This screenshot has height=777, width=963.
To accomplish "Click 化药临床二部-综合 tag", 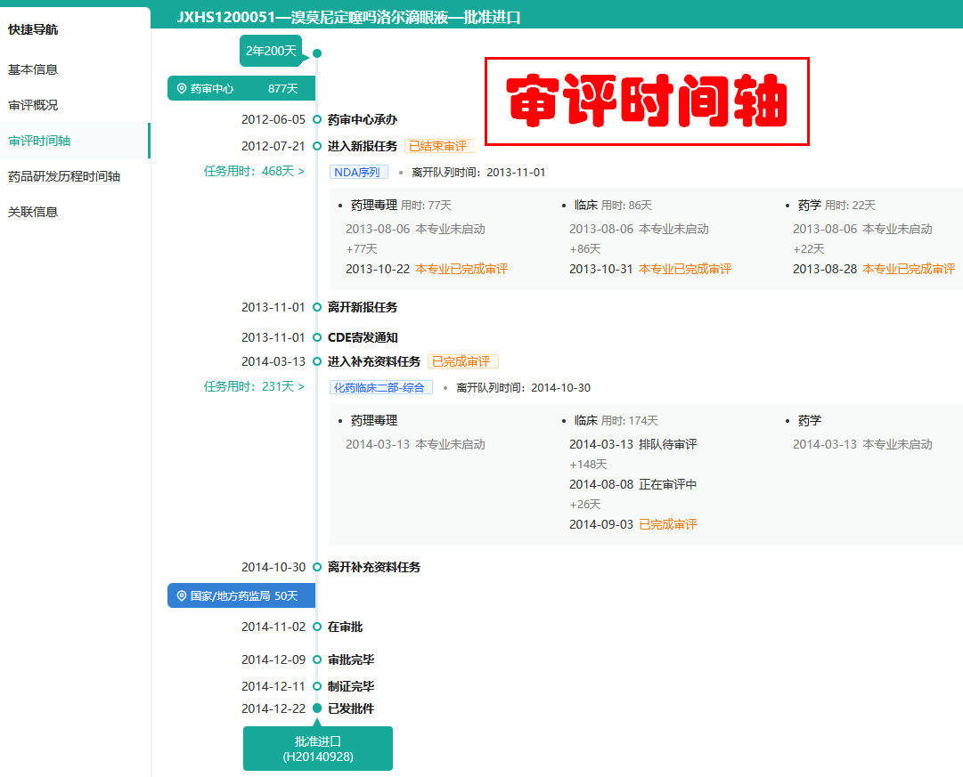I will click(381, 388).
